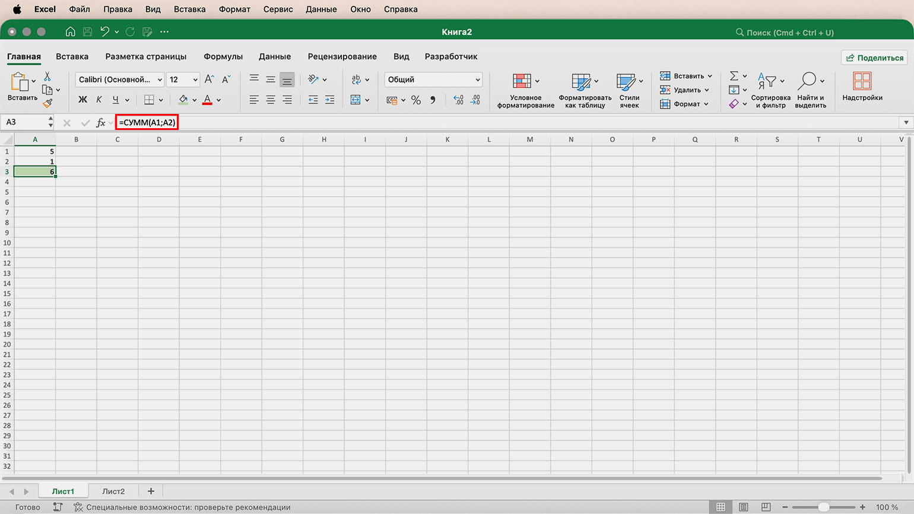Click the Increase Indent icon

coord(329,100)
